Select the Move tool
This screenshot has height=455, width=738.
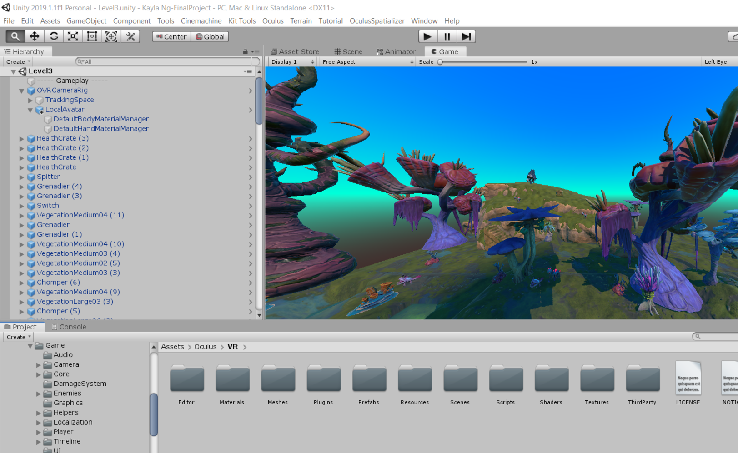(34, 36)
